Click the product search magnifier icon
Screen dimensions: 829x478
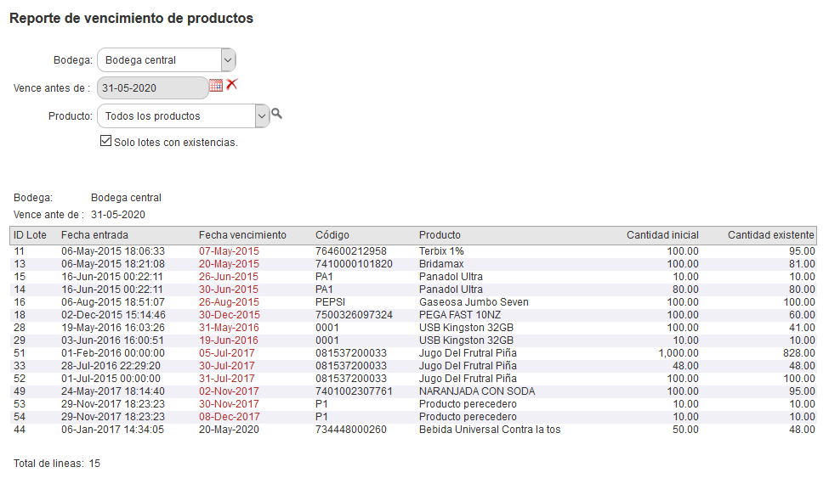click(276, 114)
